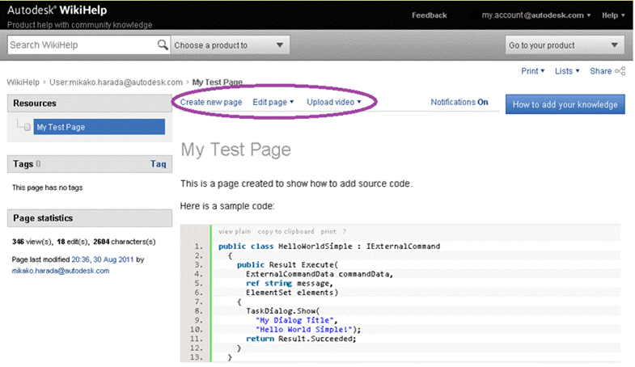Click print in code block toolbar

pos(328,231)
